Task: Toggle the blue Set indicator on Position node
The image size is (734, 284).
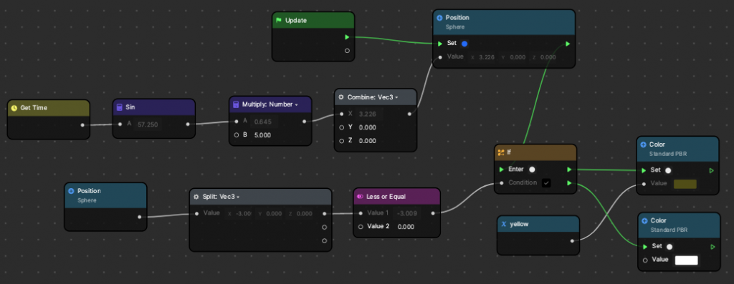Action: point(464,44)
